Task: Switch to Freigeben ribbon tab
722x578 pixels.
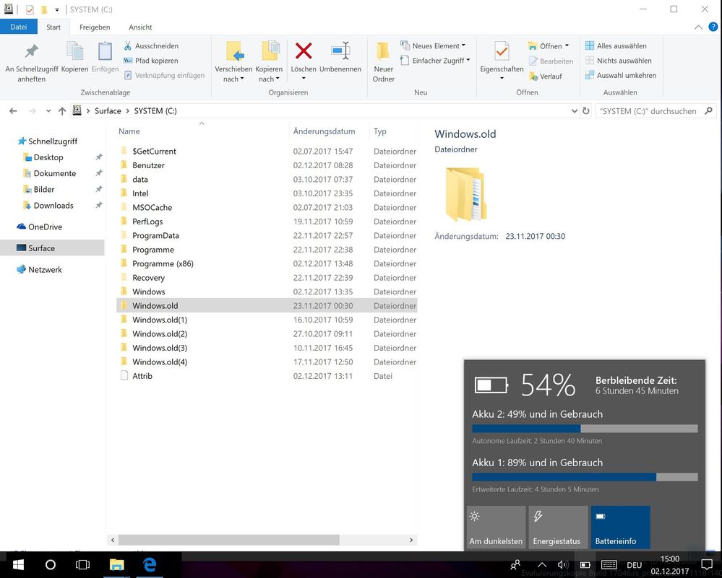Action: 95,27
